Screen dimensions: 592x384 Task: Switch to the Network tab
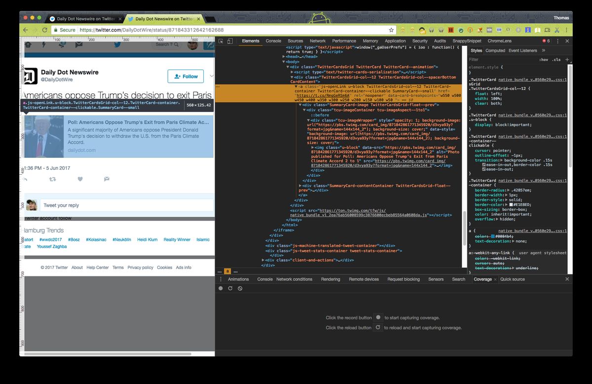click(317, 41)
